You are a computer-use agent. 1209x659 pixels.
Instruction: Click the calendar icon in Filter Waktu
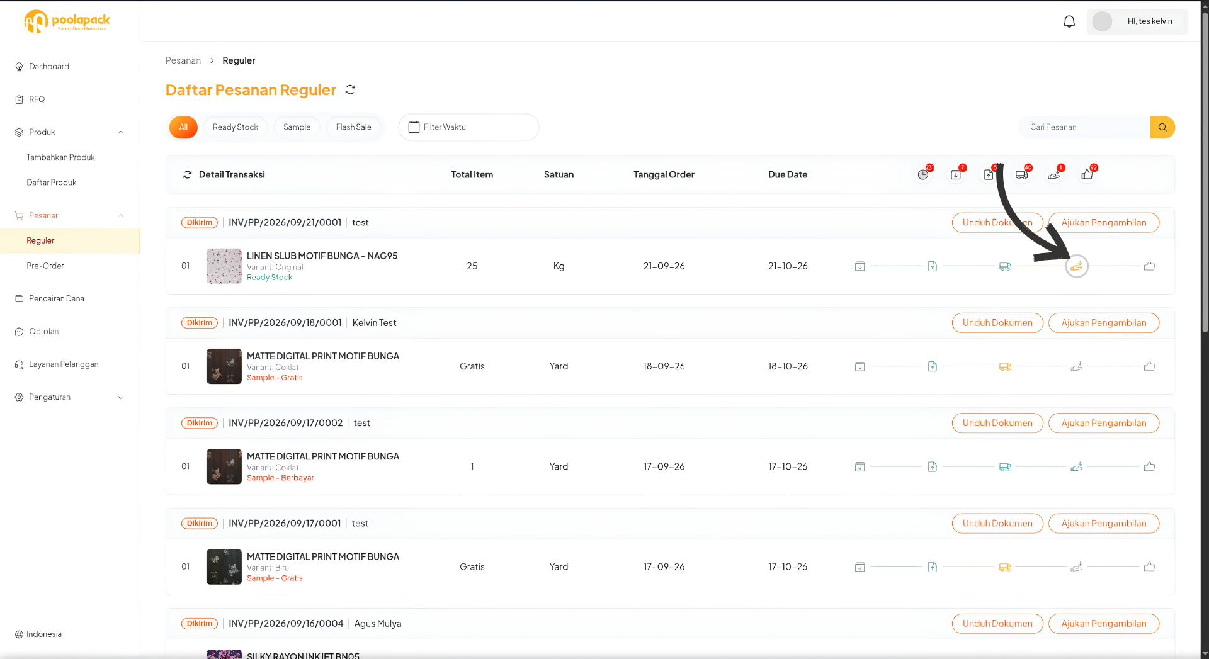(x=414, y=127)
